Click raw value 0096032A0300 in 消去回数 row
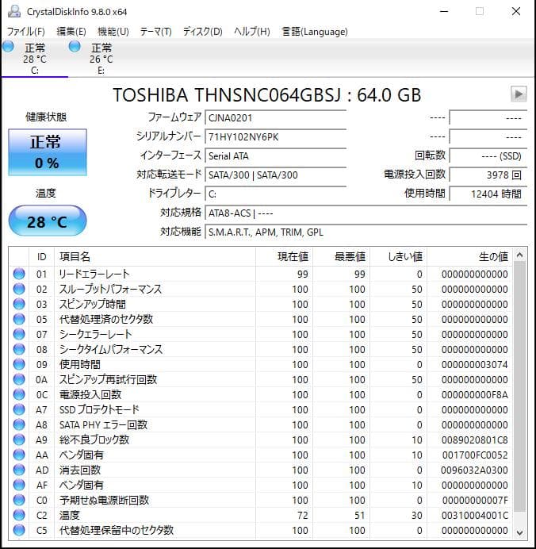The image size is (536, 549). click(474, 470)
